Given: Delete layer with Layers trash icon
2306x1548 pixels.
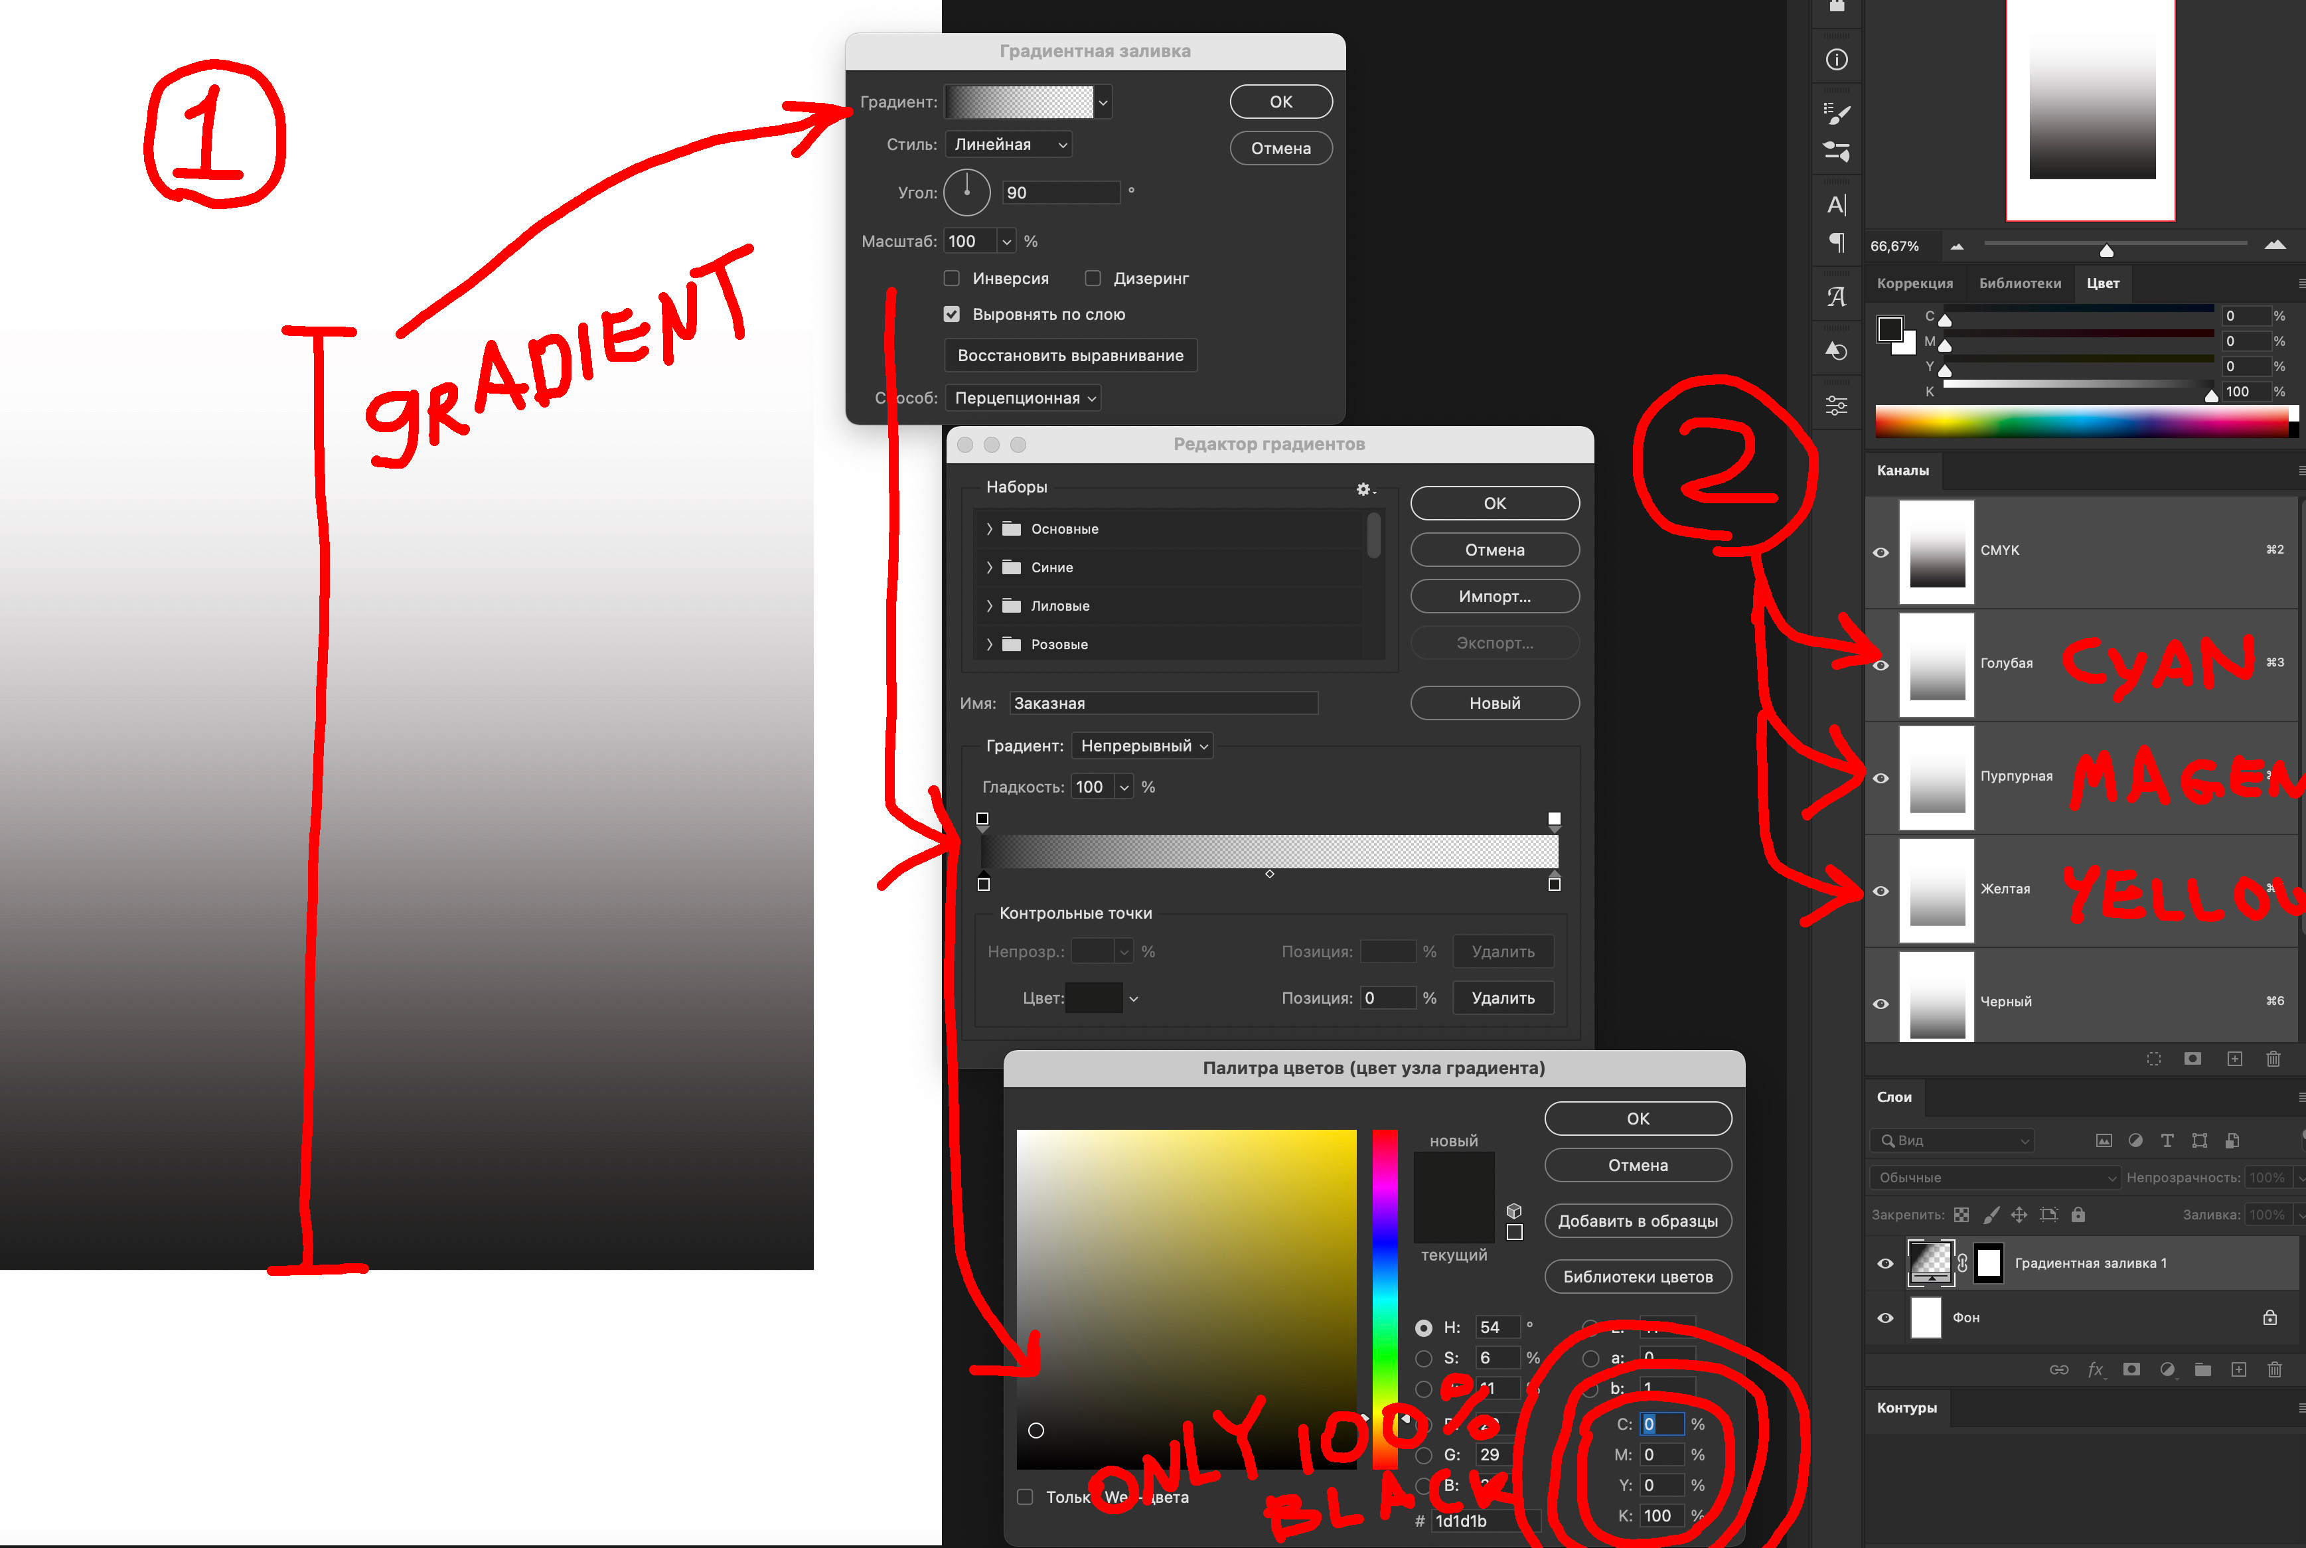Looking at the screenshot, I should pyautogui.click(x=2274, y=1369).
